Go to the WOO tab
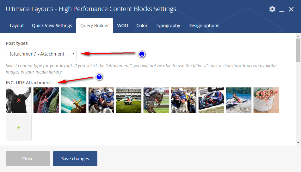The image size is (301, 172). 123,26
